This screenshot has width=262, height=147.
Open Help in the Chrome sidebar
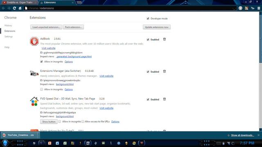[x=7, y=47]
